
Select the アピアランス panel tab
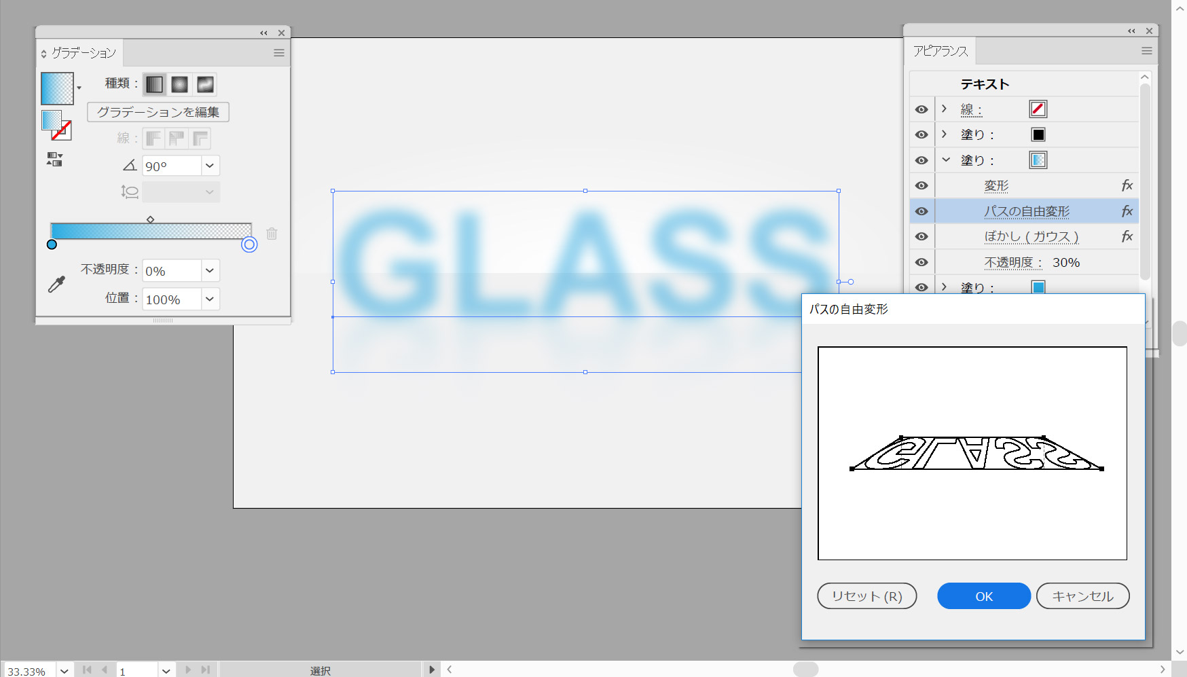click(x=941, y=51)
